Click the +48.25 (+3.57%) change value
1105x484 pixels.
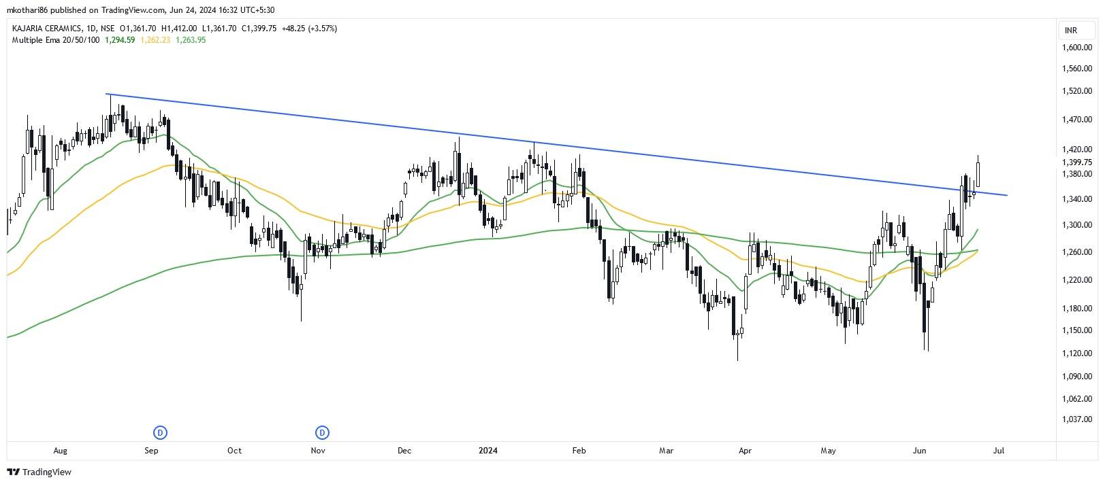pyautogui.click(x=308, y=29)
